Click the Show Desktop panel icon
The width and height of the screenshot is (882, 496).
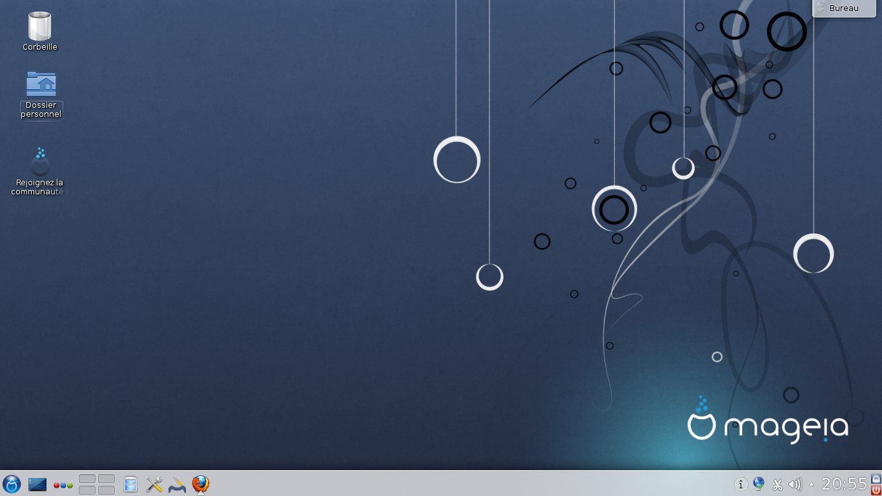[37, 484]
